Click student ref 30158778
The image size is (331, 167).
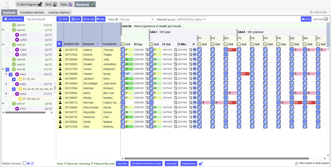pos(71,50)
